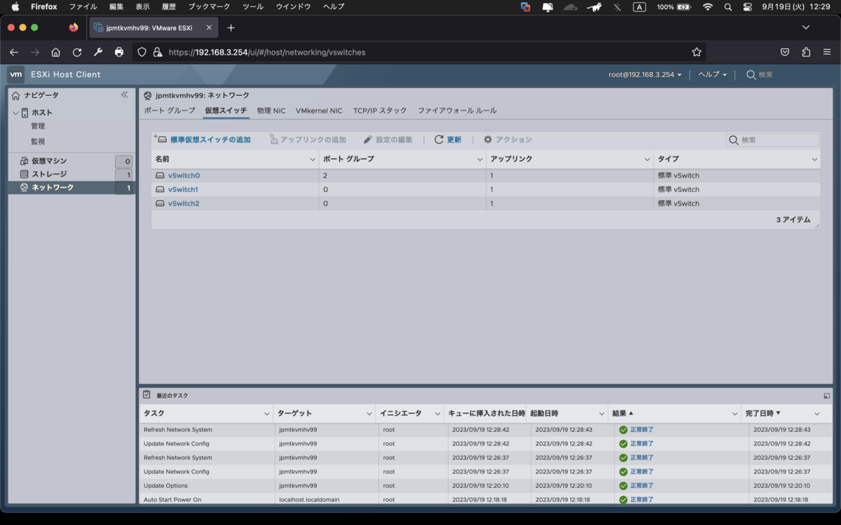Image resolution: width=841 pixels, height=525 pixels.
Task: Switch to the 物理 NIC tab
Action: [271, 111]
